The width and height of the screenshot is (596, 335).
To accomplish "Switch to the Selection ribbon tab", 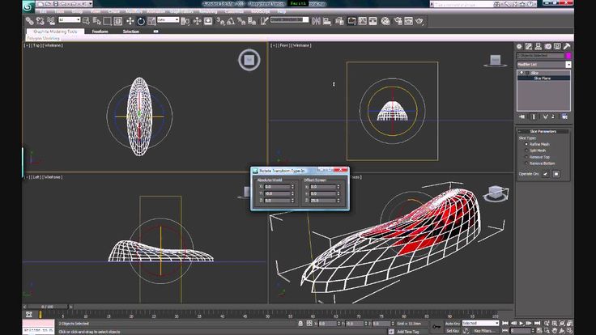I will 130,32.
